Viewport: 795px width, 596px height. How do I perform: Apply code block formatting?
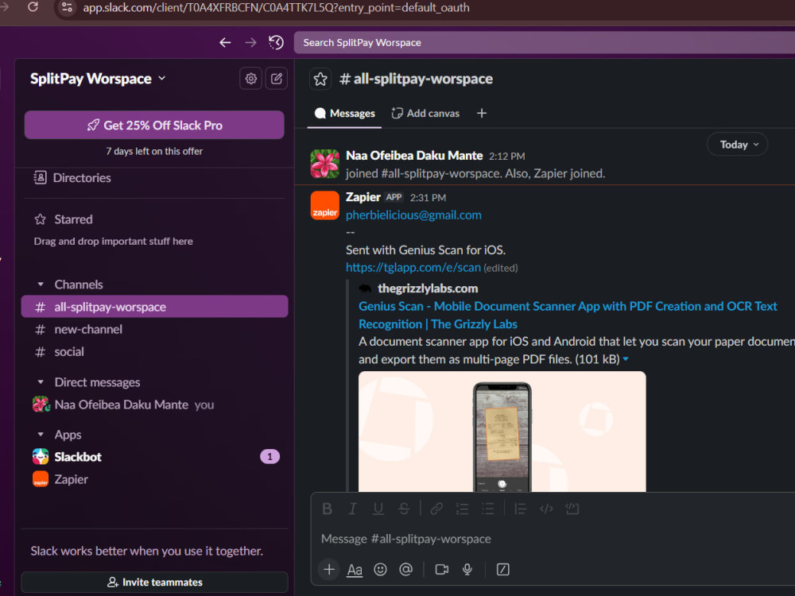tap(572, 509)
